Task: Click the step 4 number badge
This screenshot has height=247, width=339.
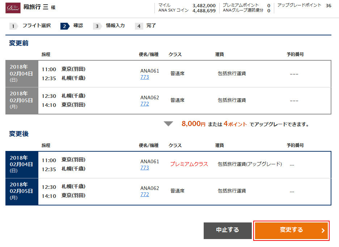Action: [x=139, y=26]
